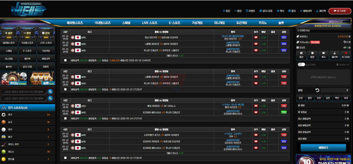Click the 최대 bet amount button

pyautogui.click(x=346, y=98)
